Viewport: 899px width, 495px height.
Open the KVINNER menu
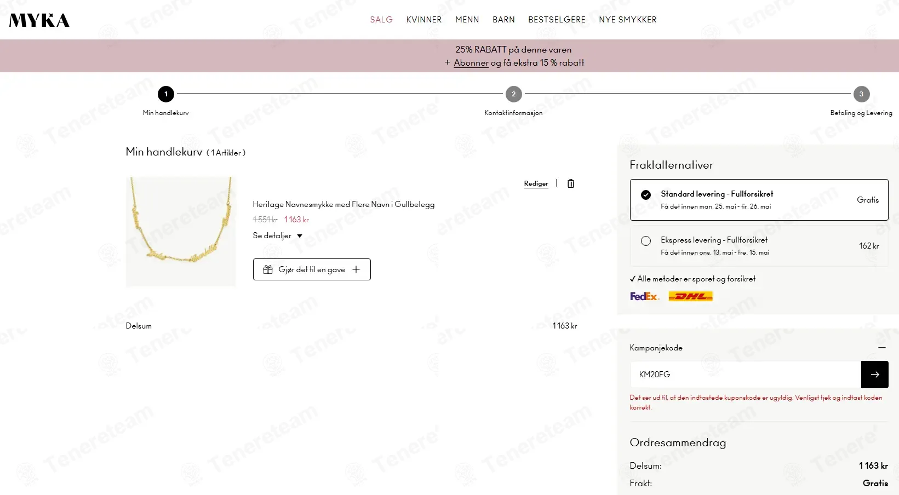(x=424, y=20)
